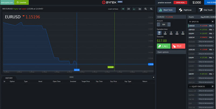Image resolution: width=216 pixels, height=109 pixels.
Task: Select bar chart type icon
Action: click(140, 9)
